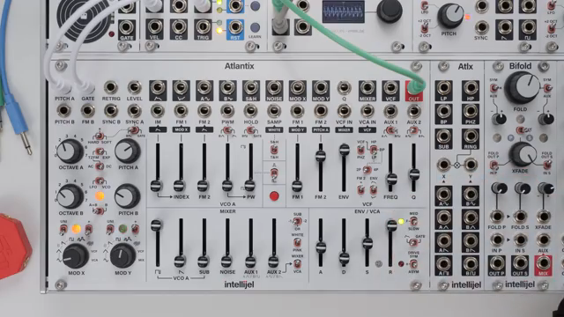Click the MOD X knob
The height and width of the screenshot is (317, 564).
coord(76,256)
